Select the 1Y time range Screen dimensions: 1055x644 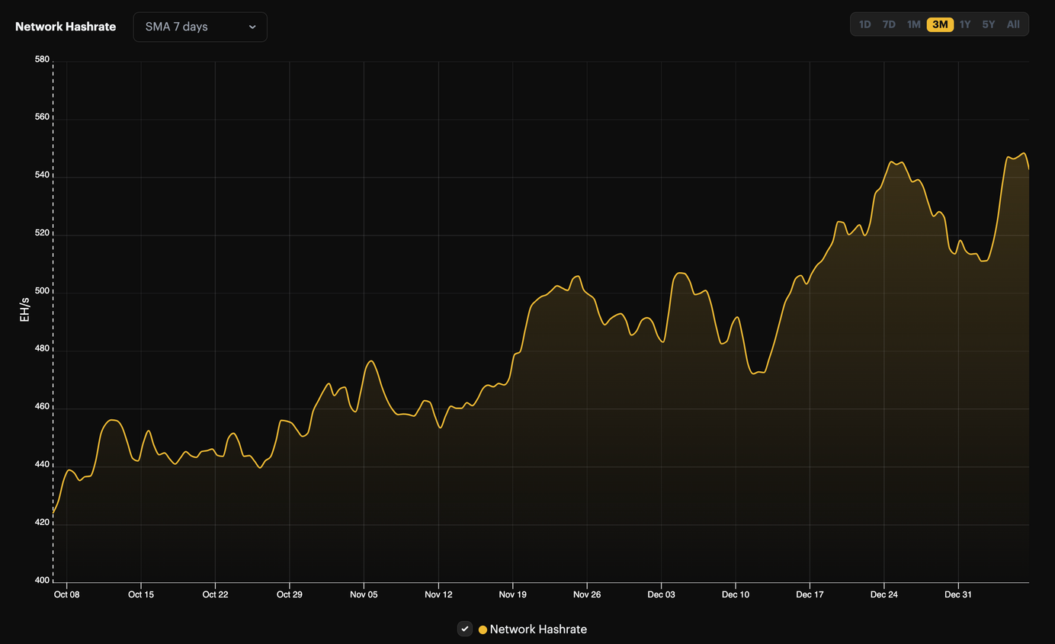tap(965, 24)
